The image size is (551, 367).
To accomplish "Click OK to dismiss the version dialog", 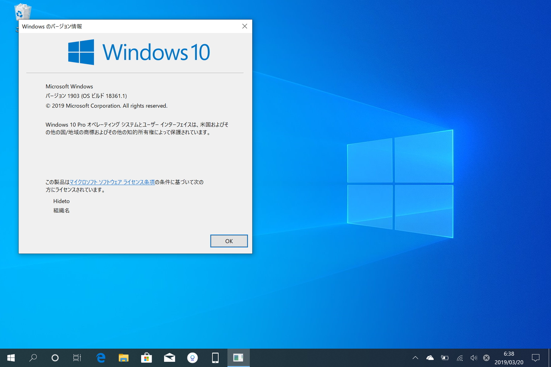I will pos(229,241).
